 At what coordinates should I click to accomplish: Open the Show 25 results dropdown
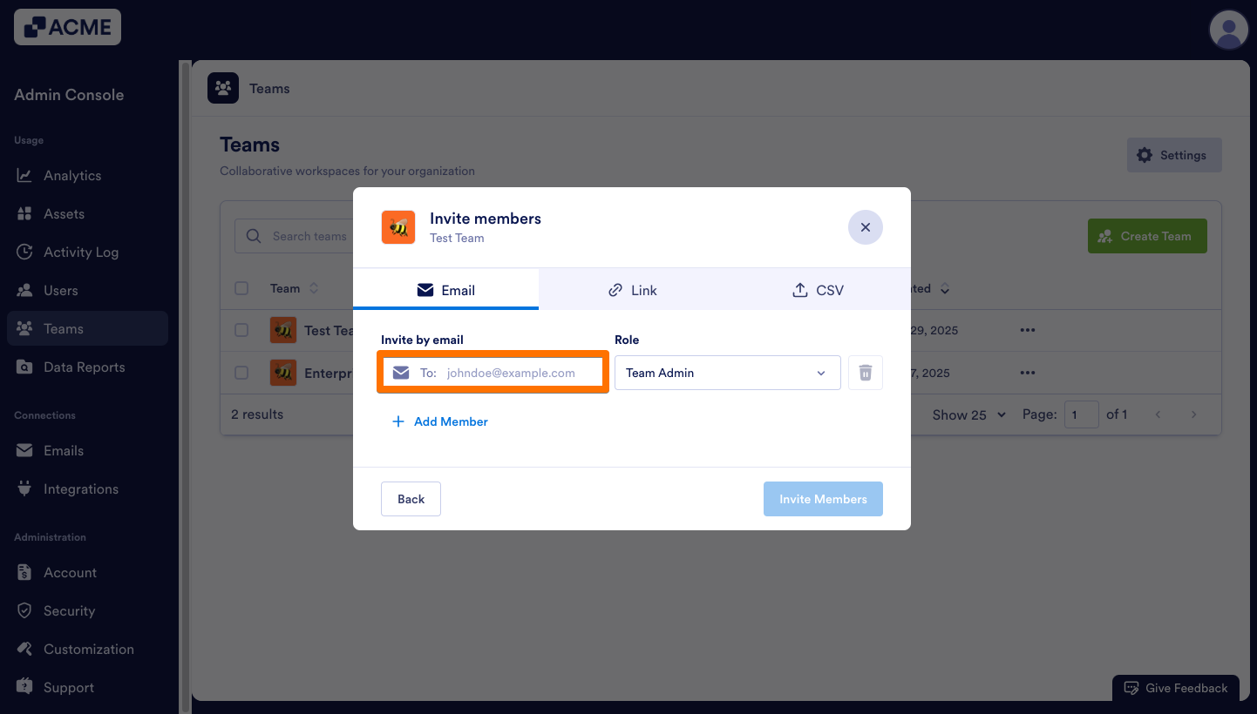(968, 414)
